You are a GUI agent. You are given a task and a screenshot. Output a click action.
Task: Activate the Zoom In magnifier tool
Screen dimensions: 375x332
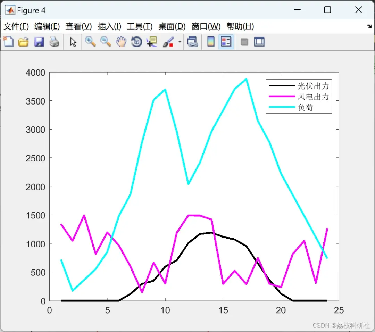point(90,42)
